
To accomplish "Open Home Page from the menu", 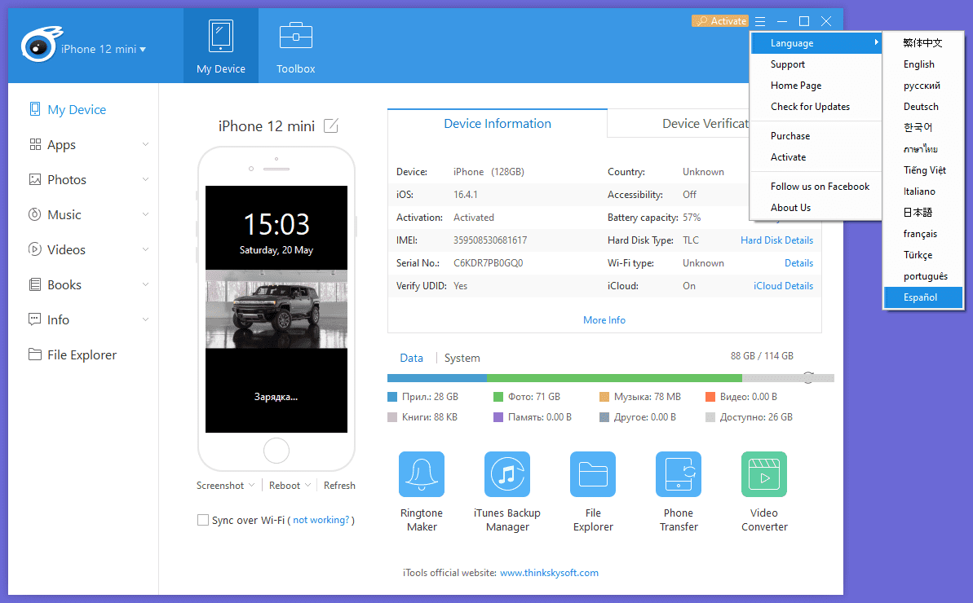I will 816,86.
